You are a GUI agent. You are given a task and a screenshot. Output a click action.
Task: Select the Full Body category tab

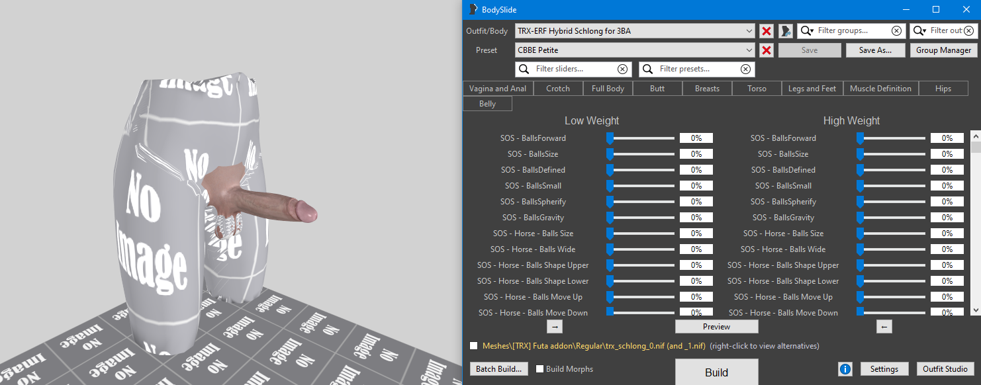click(608, 89)
